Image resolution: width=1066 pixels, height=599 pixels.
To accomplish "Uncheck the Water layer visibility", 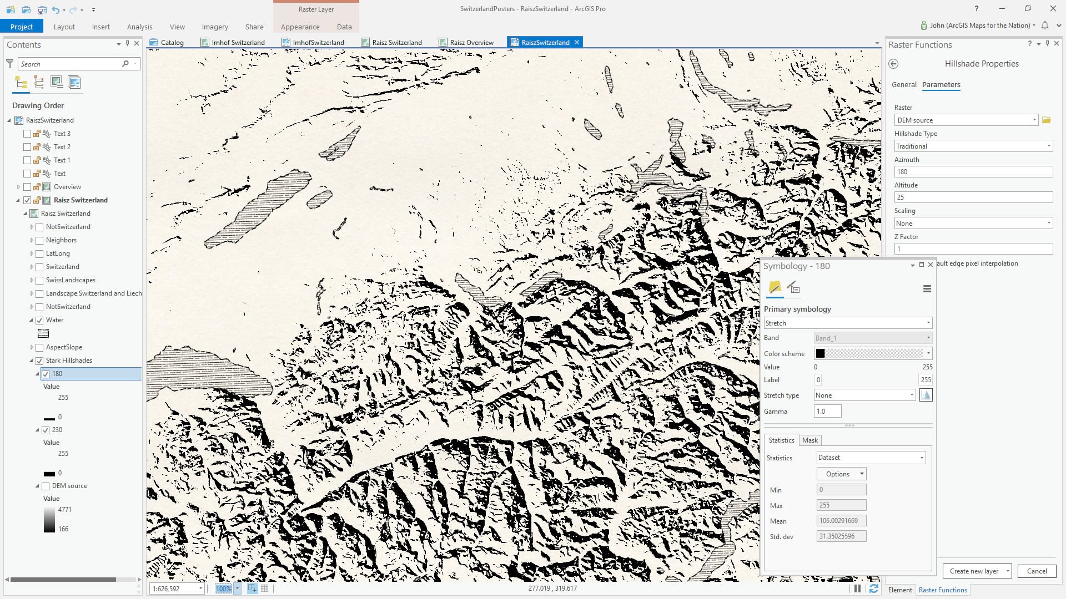I will pyautogui.click(x=39, y=320).
